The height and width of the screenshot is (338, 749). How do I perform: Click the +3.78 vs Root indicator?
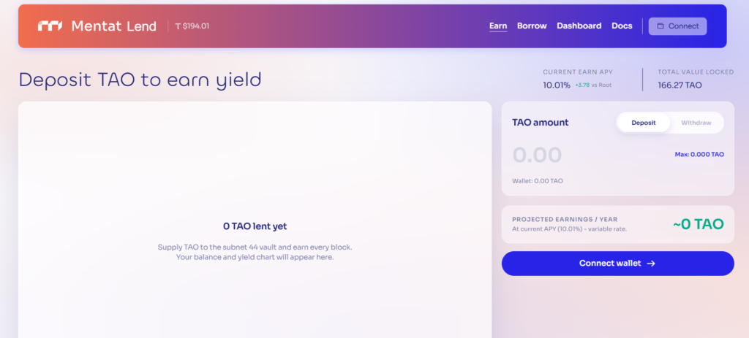pos(592,85)
